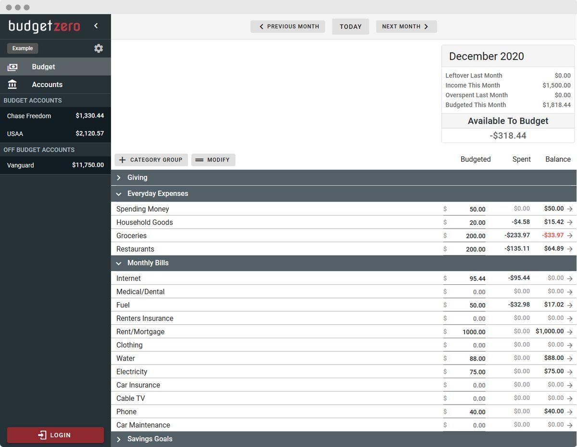Click the Modify button
577x447 pixels.
coord(213,160)
